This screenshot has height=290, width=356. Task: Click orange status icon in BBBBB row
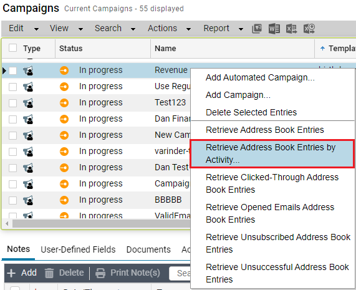click(x=64, y=200)
